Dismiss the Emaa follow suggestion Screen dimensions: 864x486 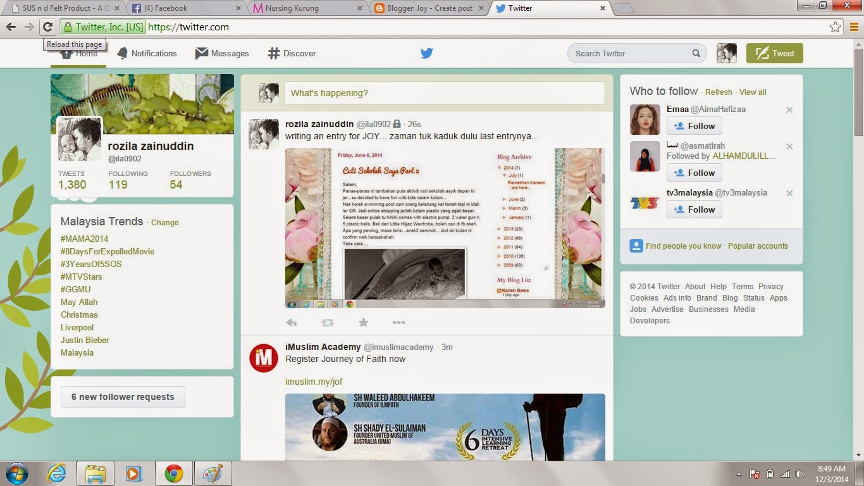pos(789,109)
